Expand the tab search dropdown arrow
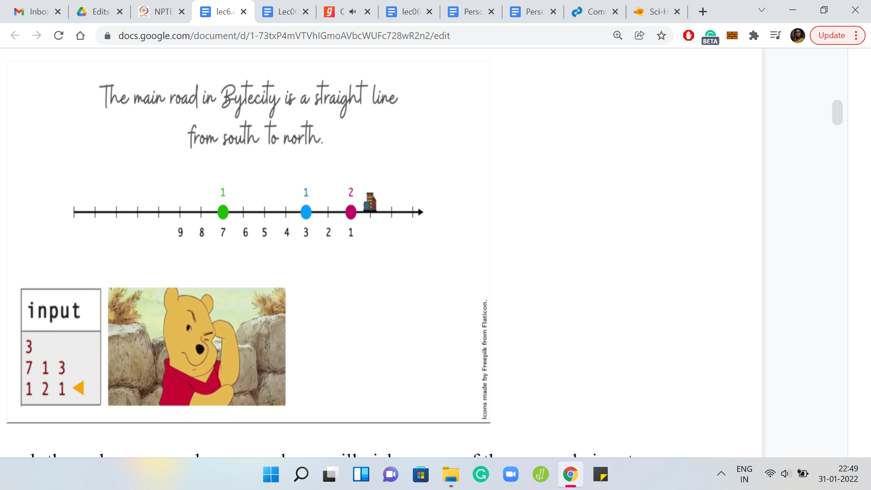Image resolution: width=871 pixels, height=490 pixels. coord(762,10)
